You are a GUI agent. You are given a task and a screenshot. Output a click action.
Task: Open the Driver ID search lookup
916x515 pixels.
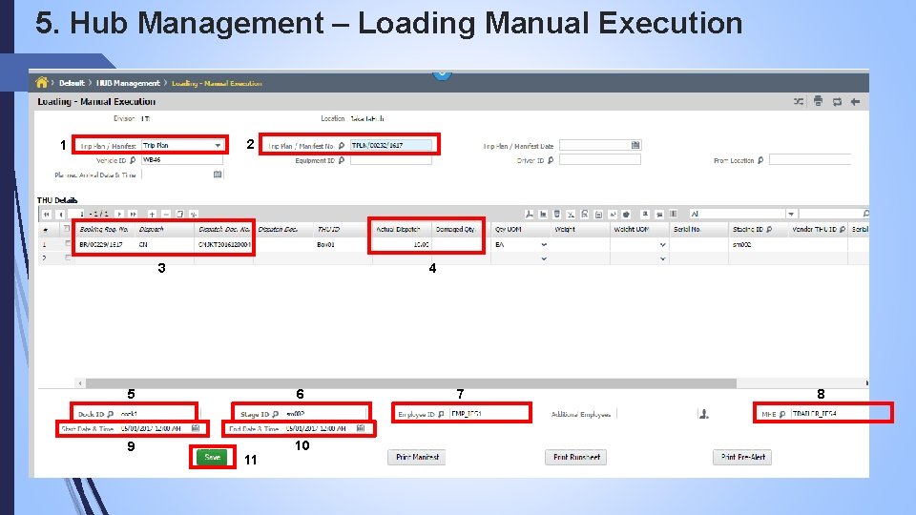tap(551, 160)
